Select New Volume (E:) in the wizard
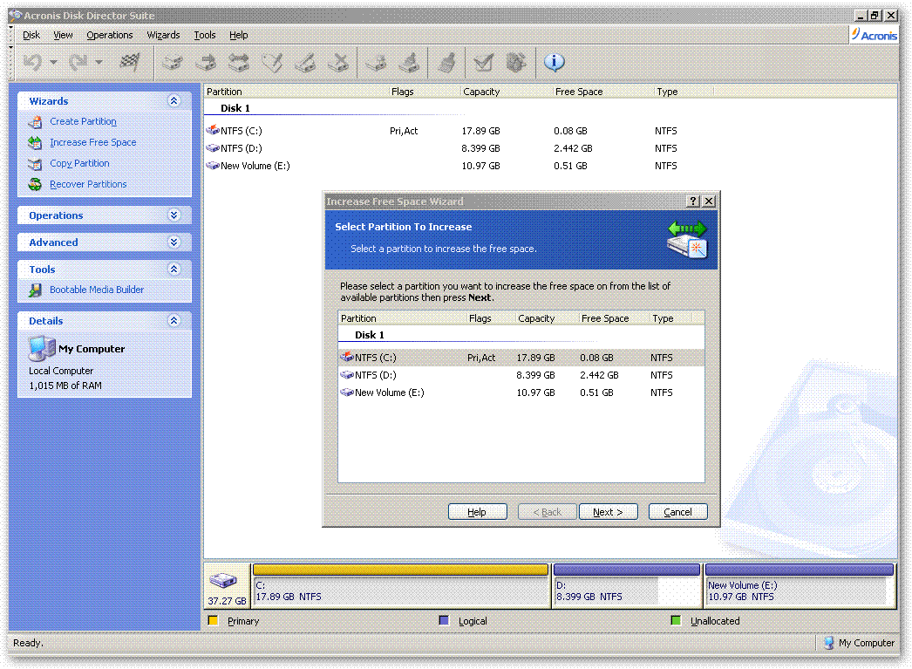The image size is (912, 669). [x=521, y=393]
